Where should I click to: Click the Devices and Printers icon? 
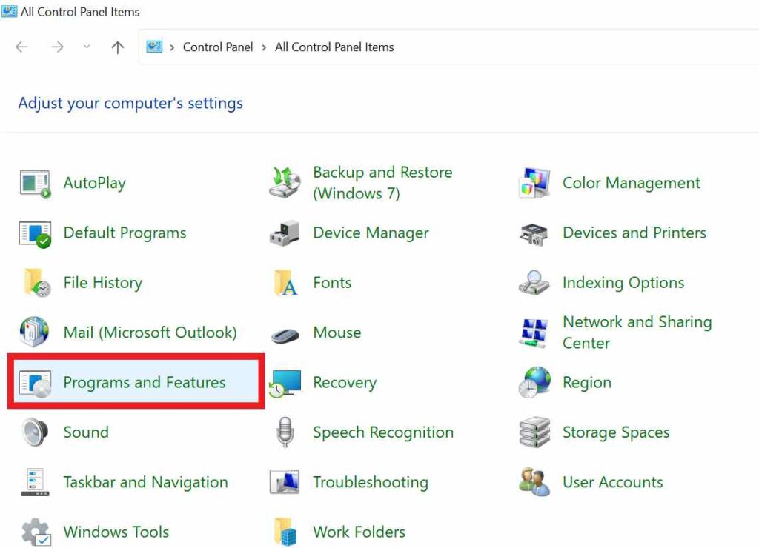tap(534, 235)
